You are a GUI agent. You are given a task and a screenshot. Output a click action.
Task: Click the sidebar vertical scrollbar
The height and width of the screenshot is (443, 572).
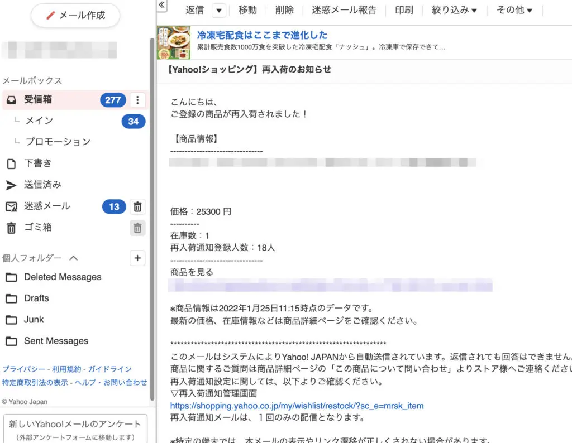152,218
